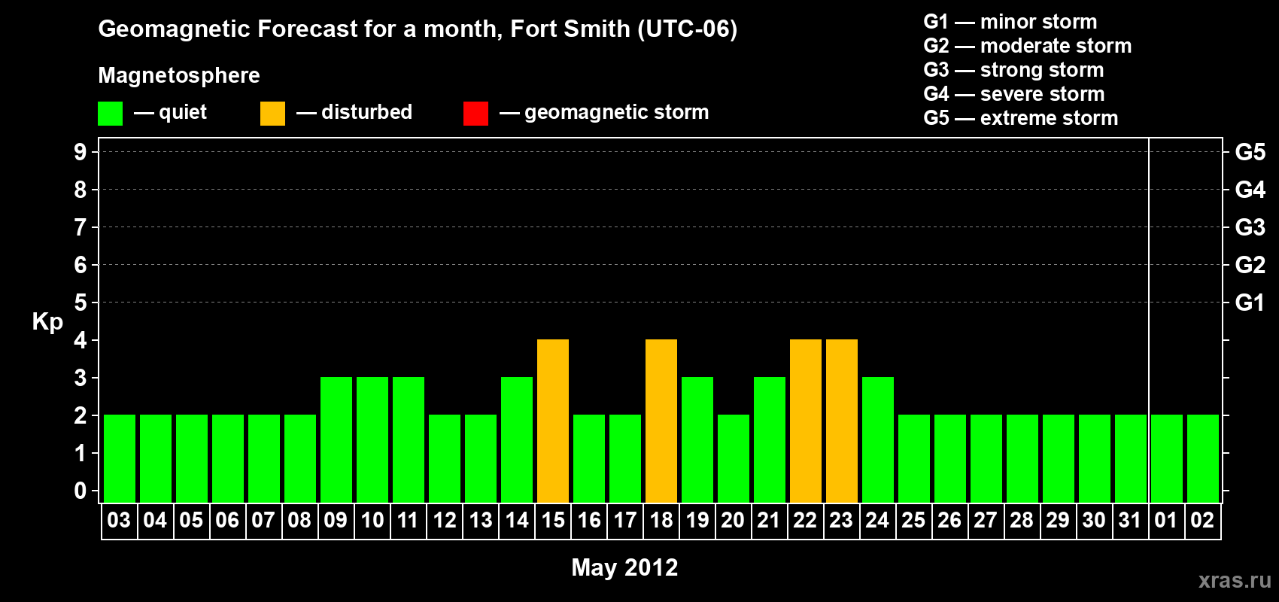
Task: Click the date label 18
Action: pos(661,520)
